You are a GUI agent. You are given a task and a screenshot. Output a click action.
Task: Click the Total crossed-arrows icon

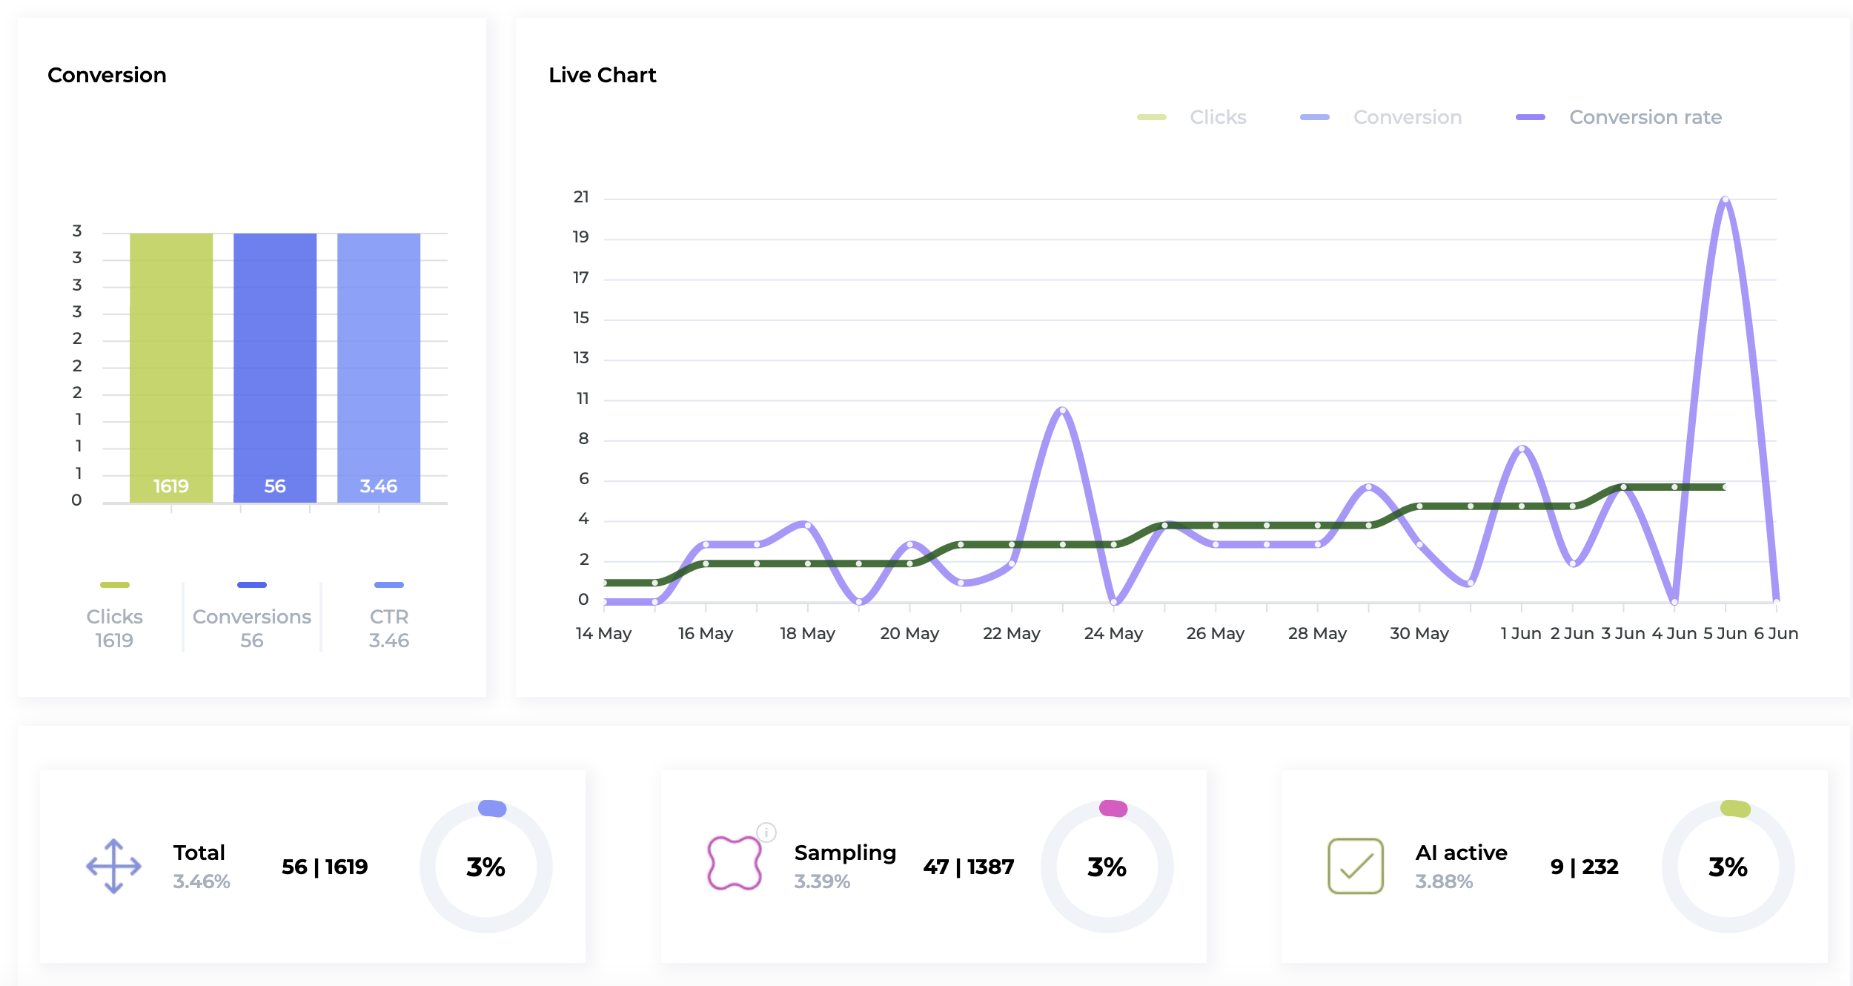(x=113, y=866)
